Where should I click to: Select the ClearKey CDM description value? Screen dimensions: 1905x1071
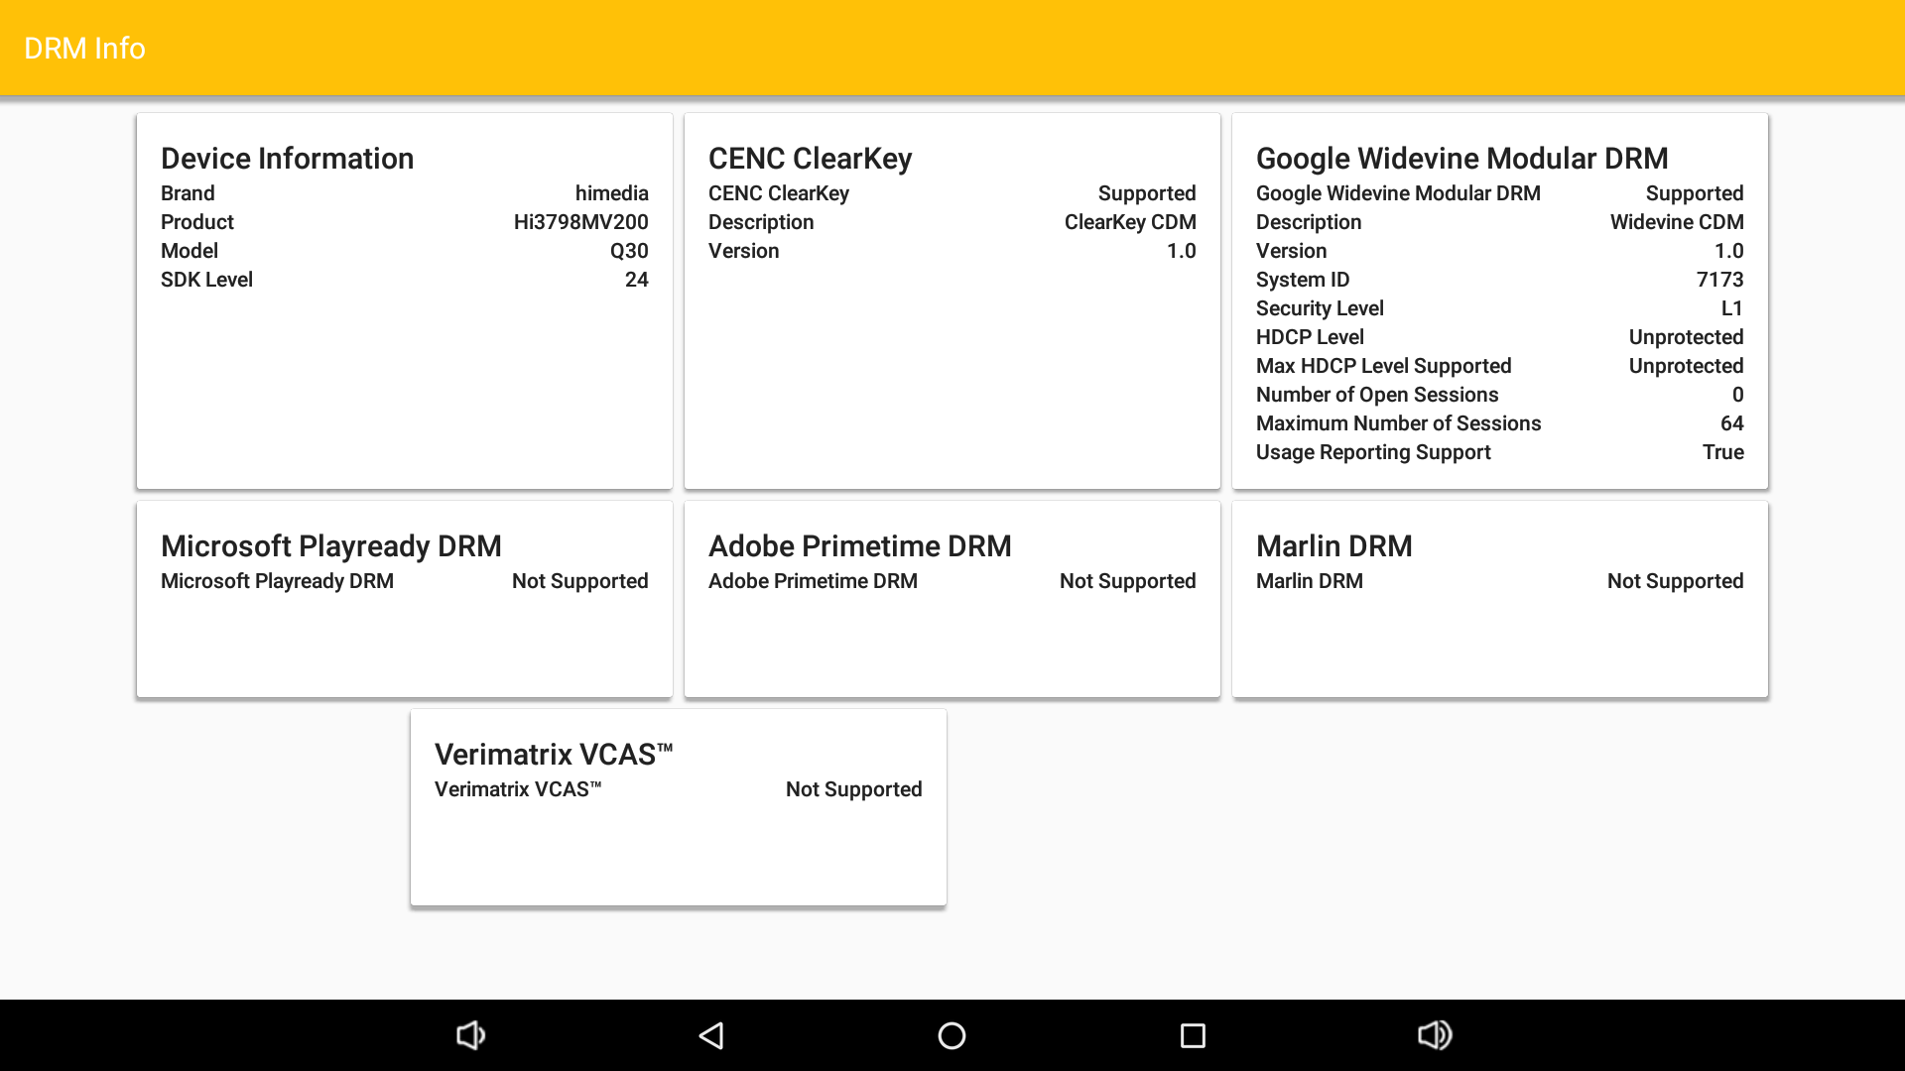pyautogui.click(x=1130, y=222)
